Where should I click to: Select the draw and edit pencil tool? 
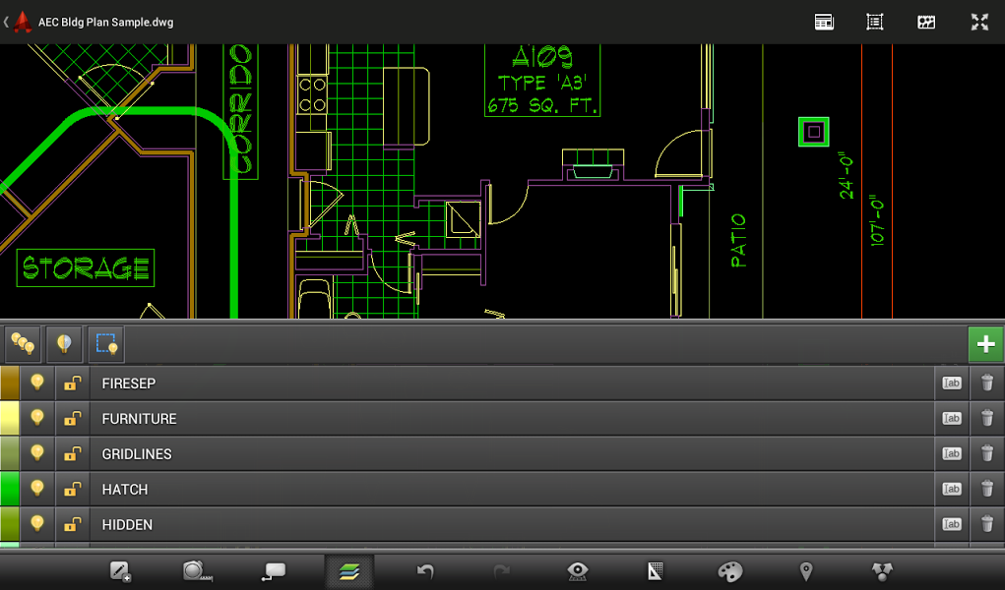pos(120,570)
